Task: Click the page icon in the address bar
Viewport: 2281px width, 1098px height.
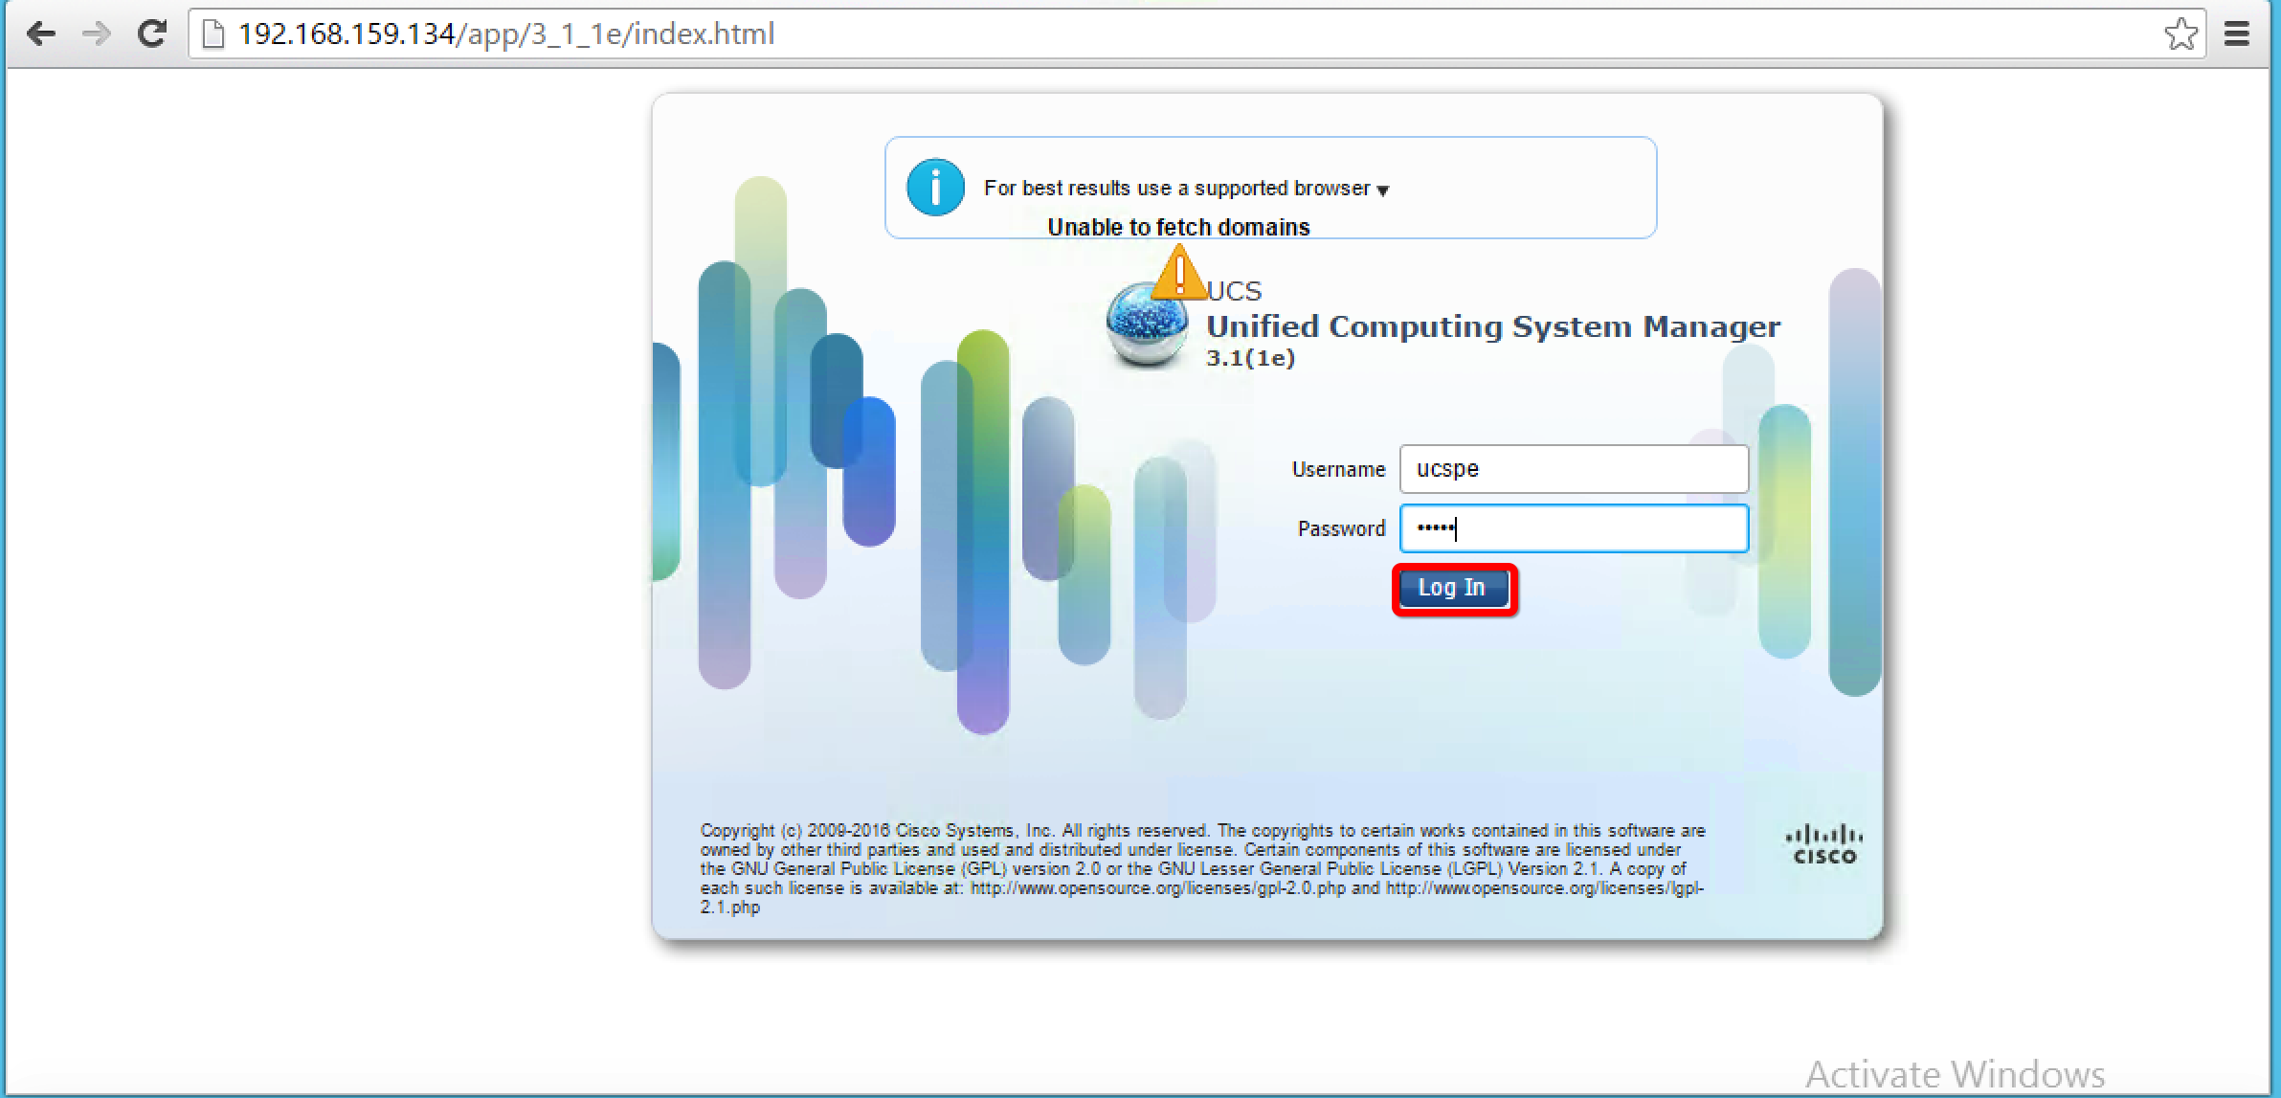Action: coord(213,34)
